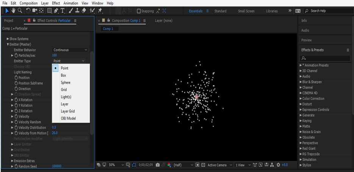This screenshot has width=354, height=172.
Task: Open the grid and guide options icon
Action: 128,165
